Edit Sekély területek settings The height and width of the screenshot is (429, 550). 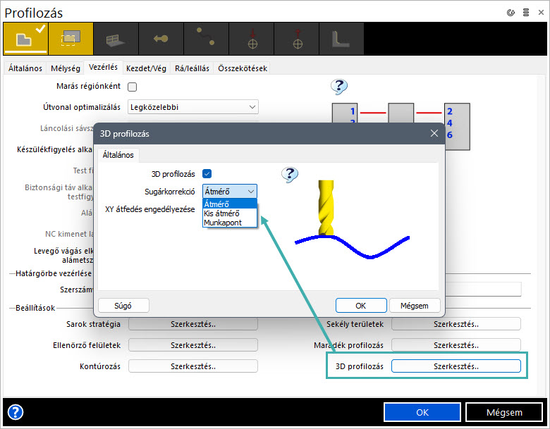[x=456, y=324]
